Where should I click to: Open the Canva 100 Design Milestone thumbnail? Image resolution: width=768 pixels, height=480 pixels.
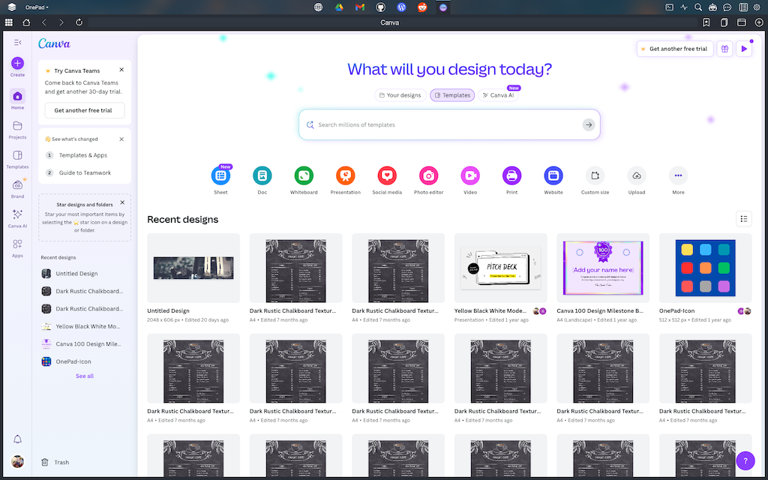click(603, 268)
